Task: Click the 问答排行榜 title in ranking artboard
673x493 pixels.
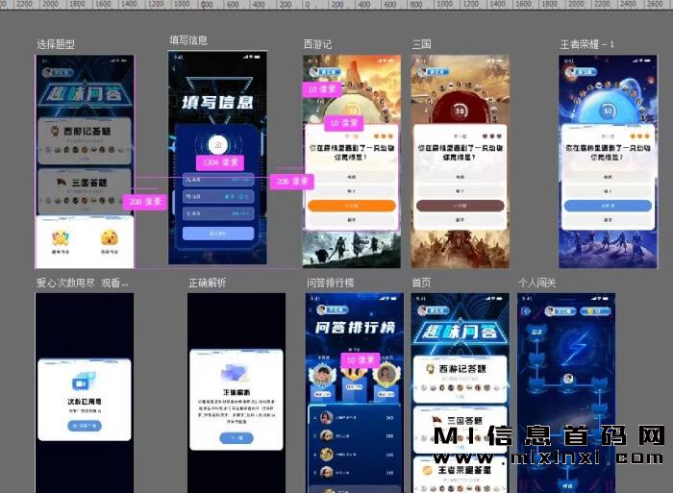Action: coord(355,328)
